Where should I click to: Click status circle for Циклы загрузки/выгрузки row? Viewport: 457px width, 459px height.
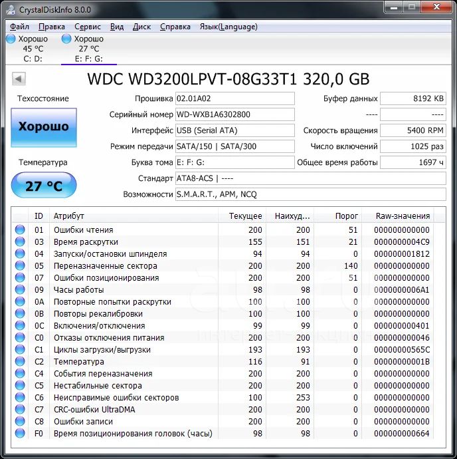(20, 349)
